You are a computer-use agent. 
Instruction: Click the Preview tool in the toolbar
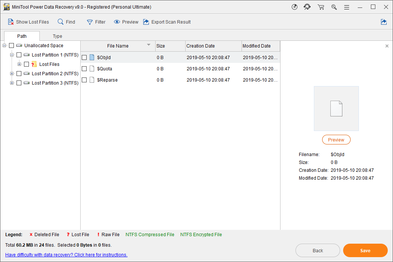(126, 22)
